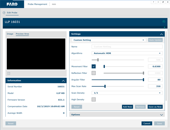Open the Algorithms Automatic HDR dropdown

coord(127,53)
